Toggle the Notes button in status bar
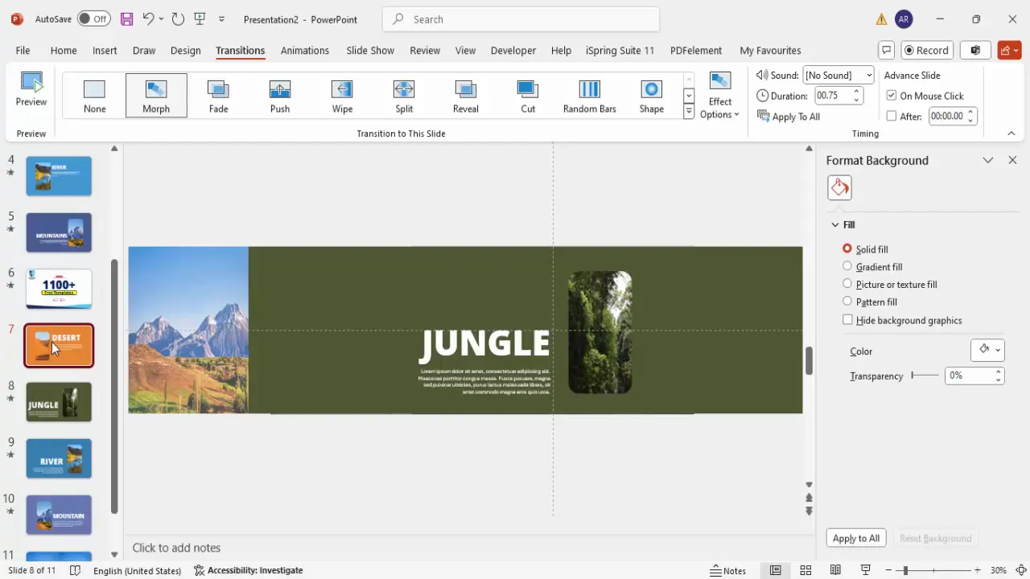 pos(727,570)
